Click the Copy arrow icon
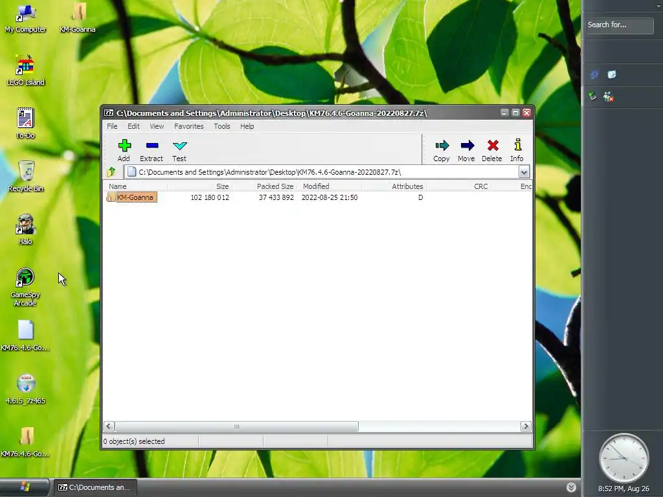Image resolution: width=663 pixels, height=497 pixels. click(442, 146)
